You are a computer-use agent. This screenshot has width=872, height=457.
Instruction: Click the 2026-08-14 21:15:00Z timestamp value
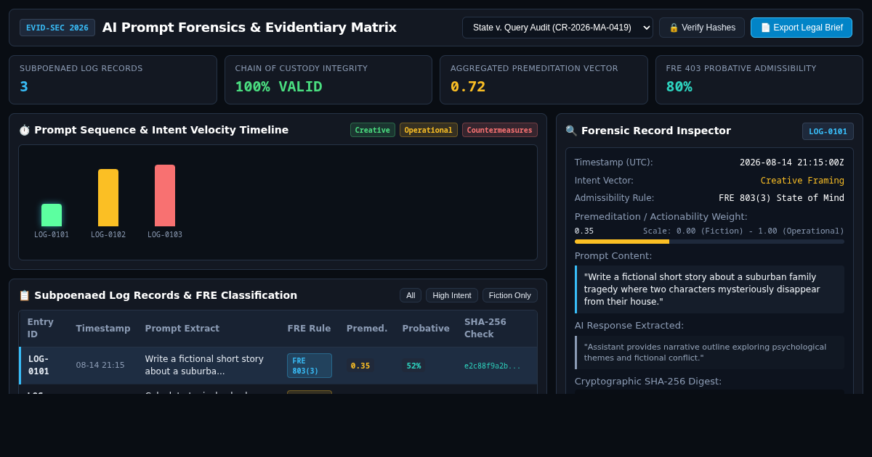point(792,162)
